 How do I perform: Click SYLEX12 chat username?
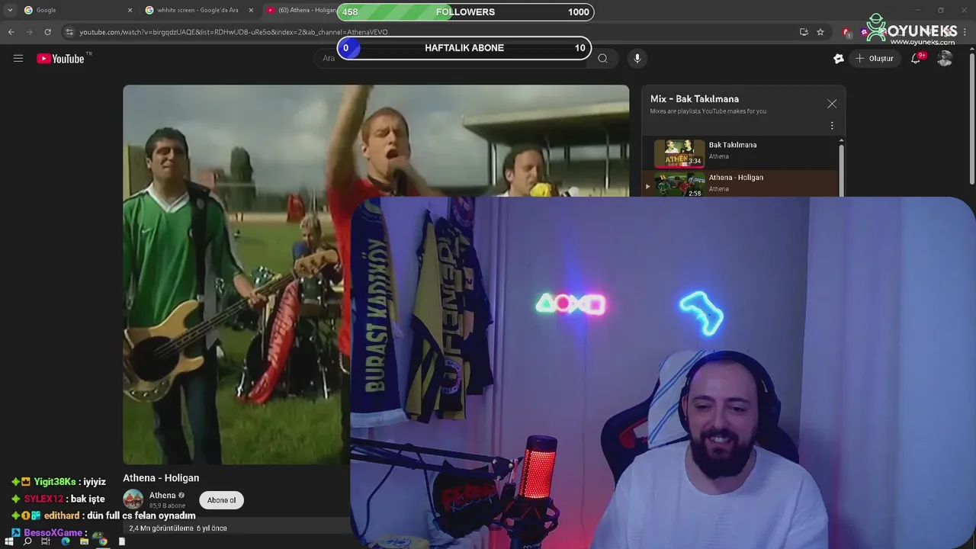click(43, 499)
